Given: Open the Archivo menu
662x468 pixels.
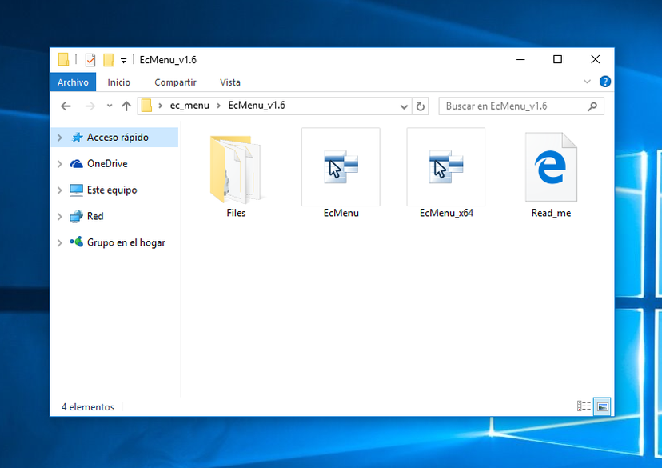Looking at the screenshot, I should pyautogui.click(x=73, y=82).
